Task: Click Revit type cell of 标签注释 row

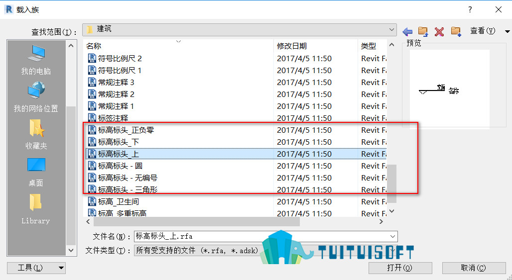Action: (374, 118)
